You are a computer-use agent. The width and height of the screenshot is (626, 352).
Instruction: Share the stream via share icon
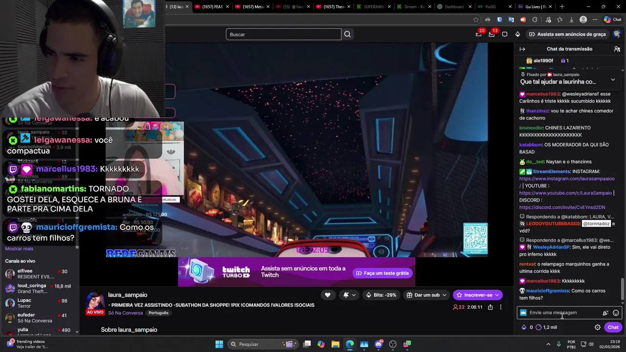[x=490, y=307]
